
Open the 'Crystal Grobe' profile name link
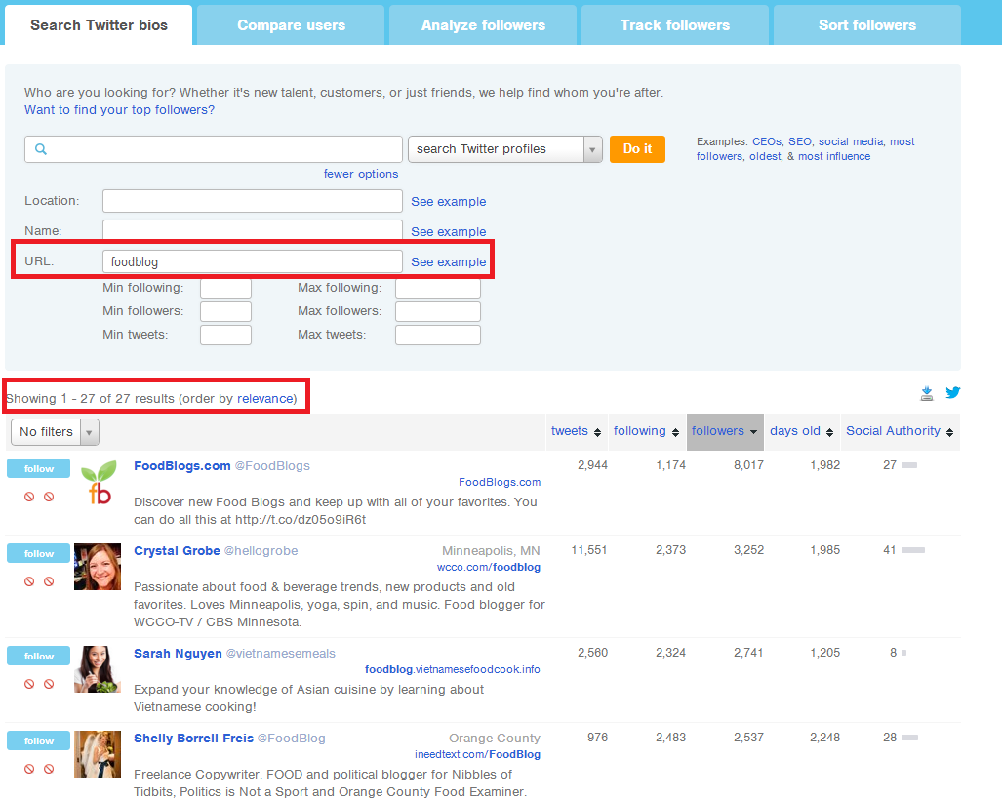[177, 551]
